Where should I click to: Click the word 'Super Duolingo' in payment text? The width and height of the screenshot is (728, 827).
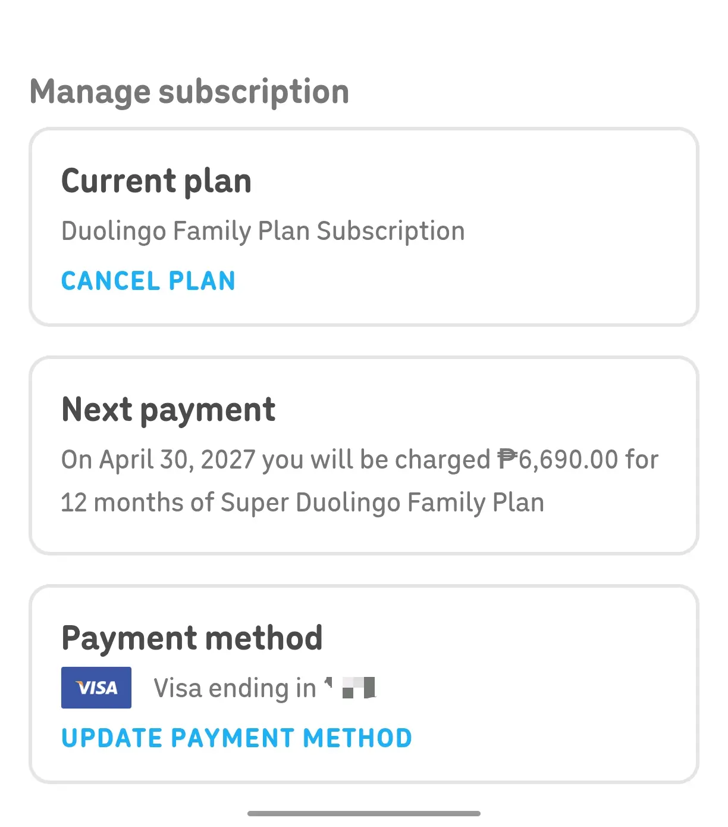click(311, 503)
